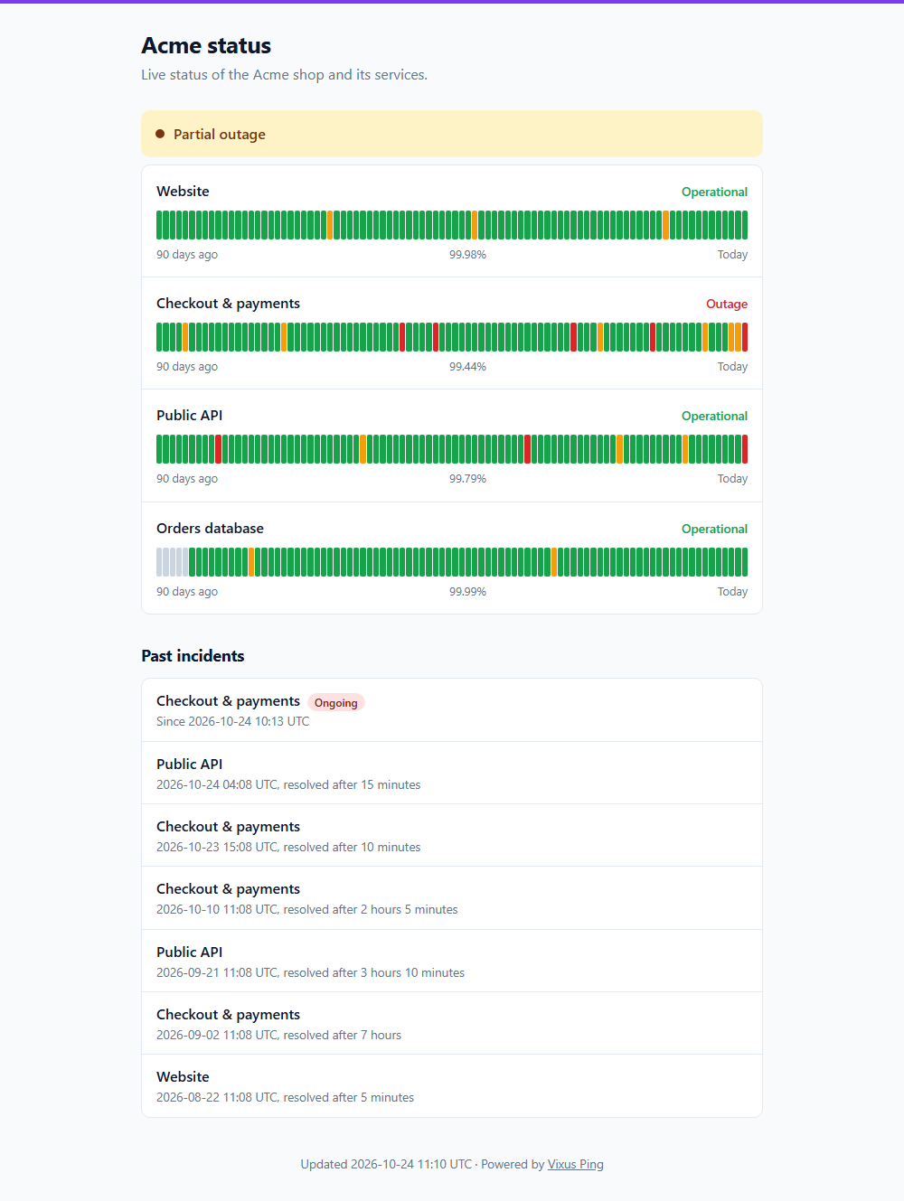The height and width of the screenshot is (1201, 904).
Task: Click the last green bar in Orders database uptime
Action: 745,562
